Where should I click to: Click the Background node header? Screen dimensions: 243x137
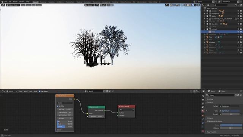[x=96, y=107]
